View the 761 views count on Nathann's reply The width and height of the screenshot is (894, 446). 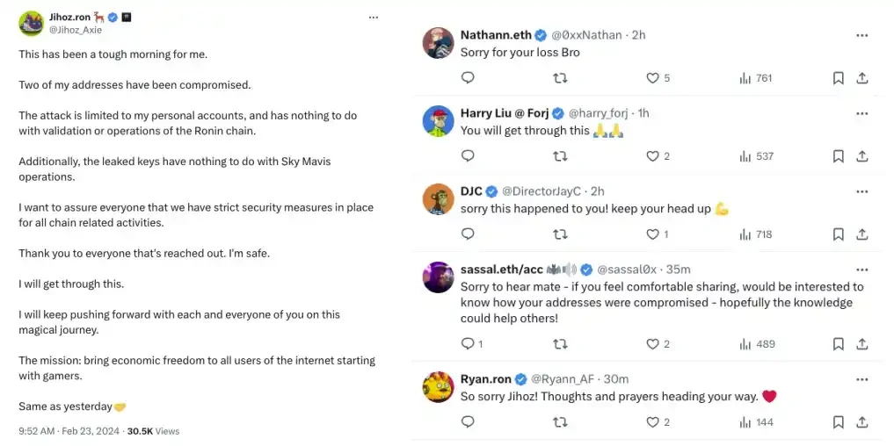[756, 78]
